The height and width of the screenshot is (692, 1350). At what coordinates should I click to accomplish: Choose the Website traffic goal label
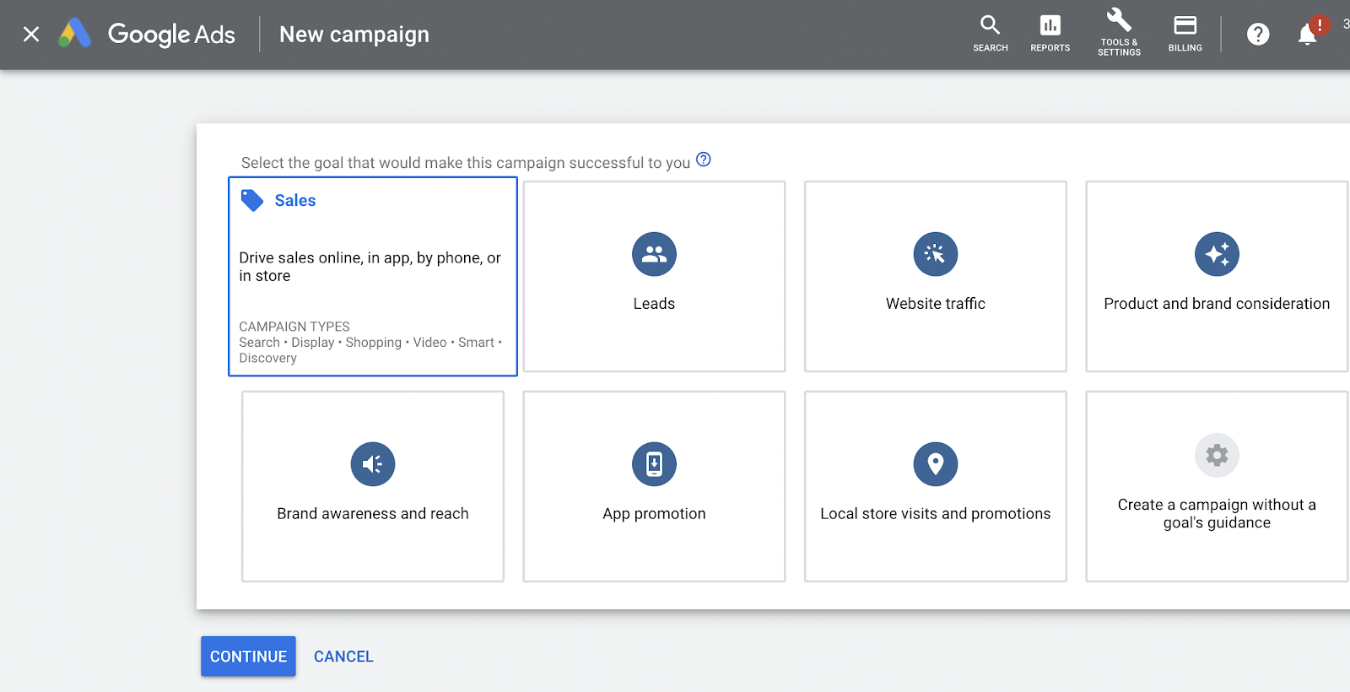tap(936, 304)
